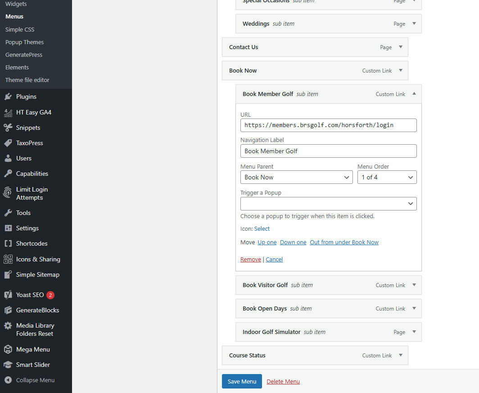Viewport: 479px width, 393px height.
Task: Open Theme file editor submenu item
Action: tap(27, 80)
